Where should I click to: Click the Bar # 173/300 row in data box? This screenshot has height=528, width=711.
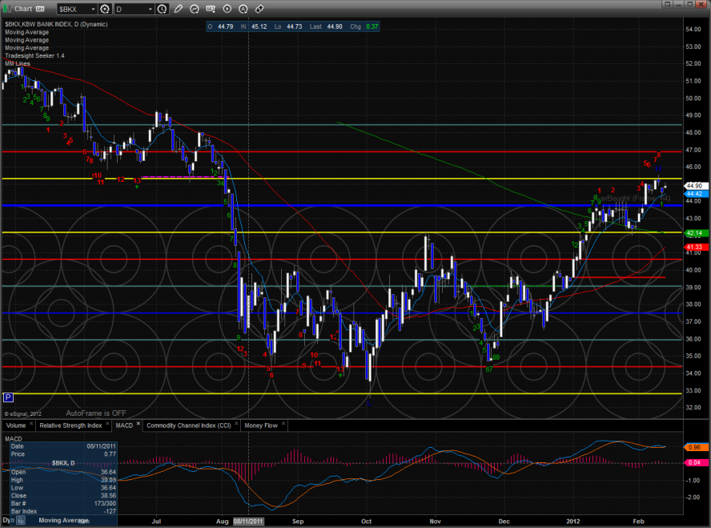(x=63, y=503)
